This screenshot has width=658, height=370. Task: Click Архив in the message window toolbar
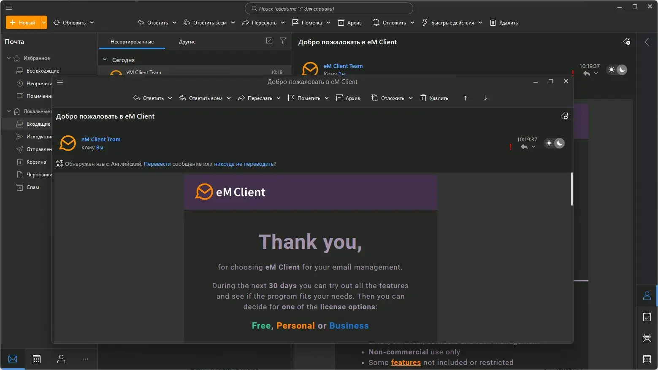348,98
